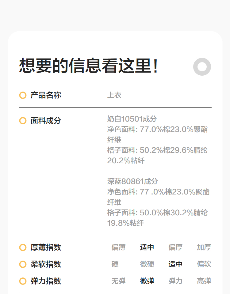The image size is (230, 294).
Task: Click the product name value 上衣
Action: (114, 95)
